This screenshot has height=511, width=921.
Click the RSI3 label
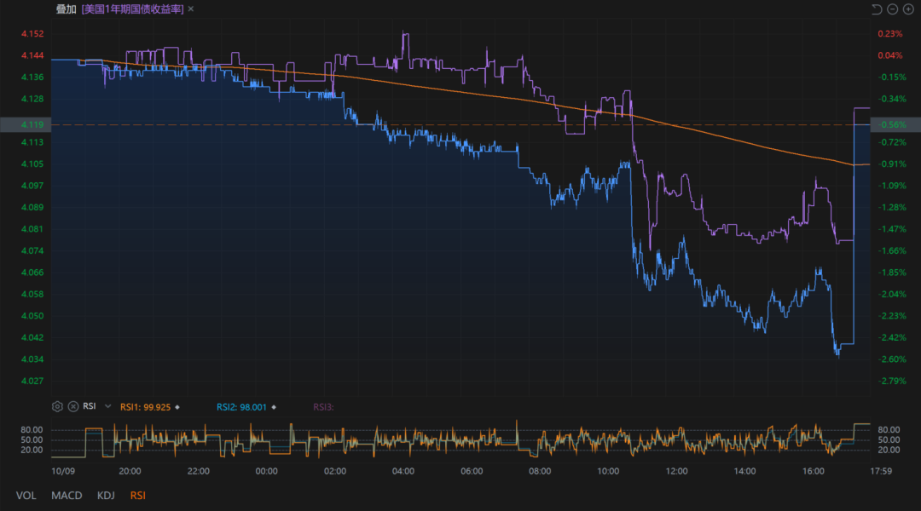click(x=323, y=407)
